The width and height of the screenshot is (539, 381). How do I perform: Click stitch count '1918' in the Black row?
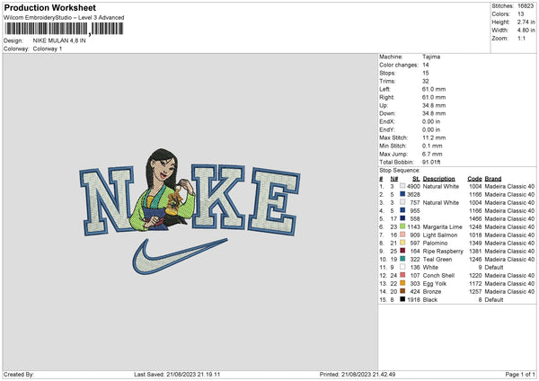pos(413,299)
